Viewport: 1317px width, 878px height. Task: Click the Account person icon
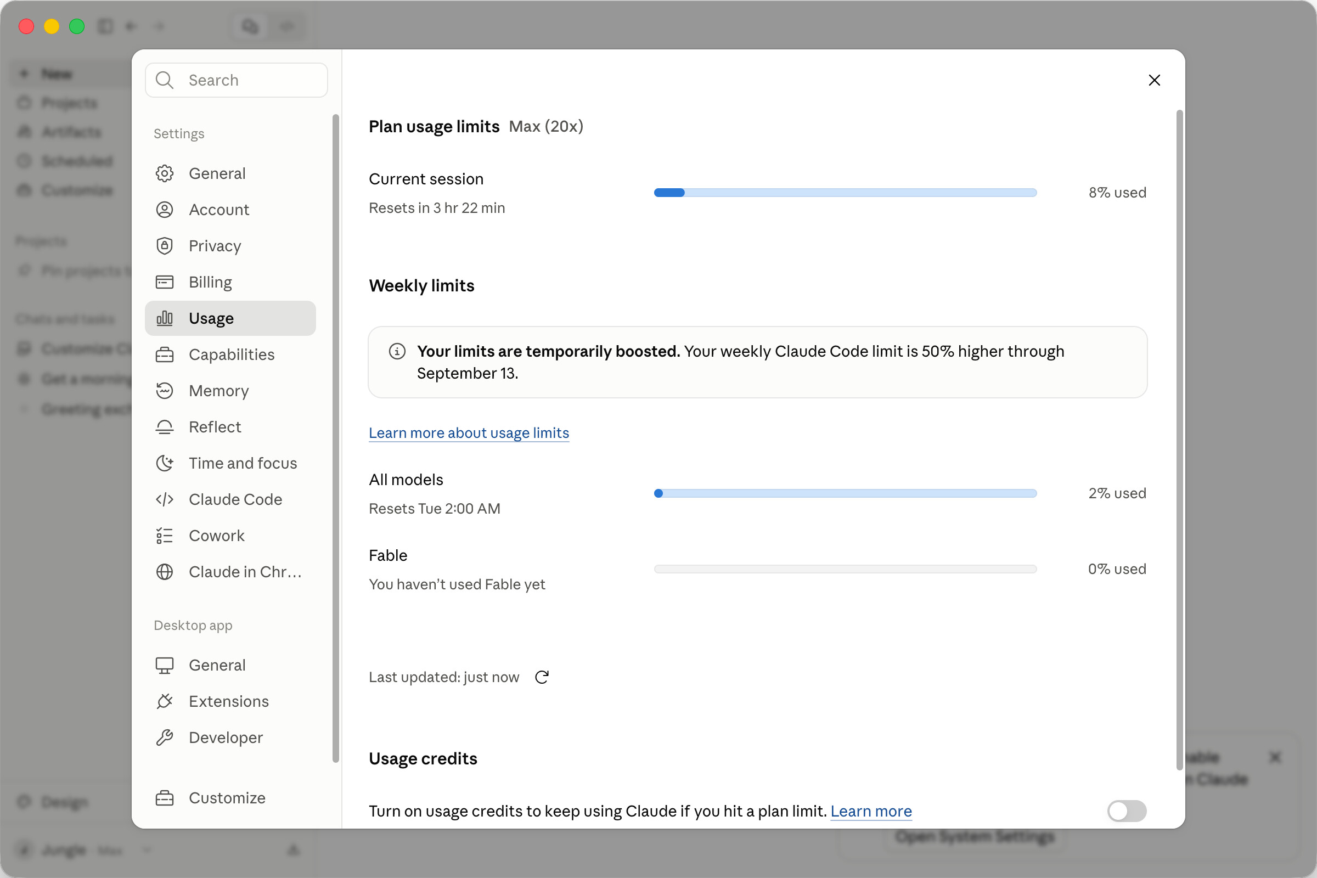[x=164, y=210]
